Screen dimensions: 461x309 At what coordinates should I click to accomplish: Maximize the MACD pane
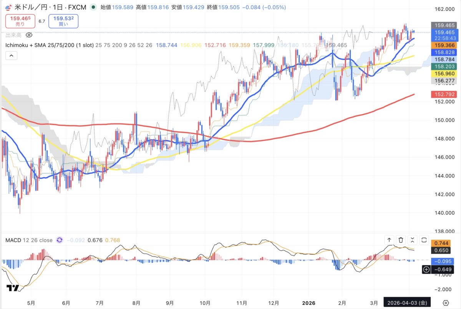(x=424, y=240)
